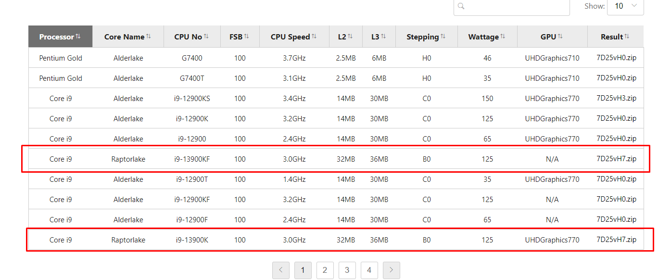Focus the table search field
The height and width of the screenshot is (280, 671).
[x=512, y=6]
